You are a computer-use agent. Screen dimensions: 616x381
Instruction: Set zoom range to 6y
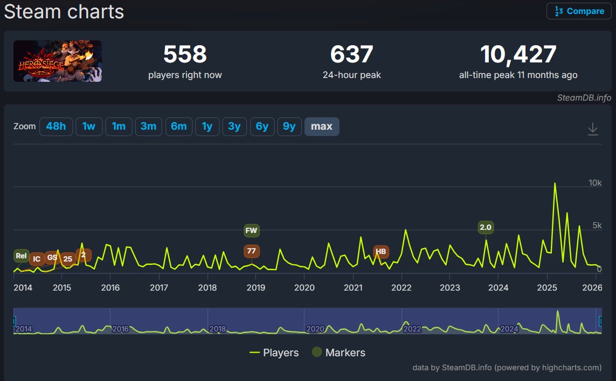pos(262,126)
